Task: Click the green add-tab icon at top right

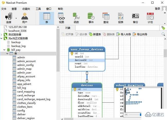Action: [163, 28]
